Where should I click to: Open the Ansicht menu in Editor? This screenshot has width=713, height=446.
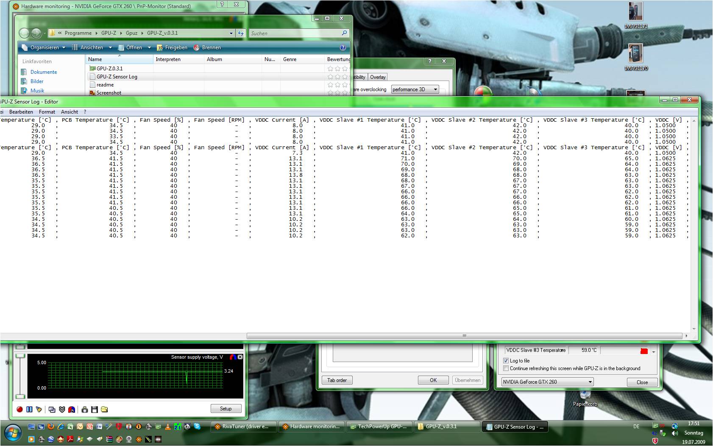pyautogui.click(x=70, y=112)
